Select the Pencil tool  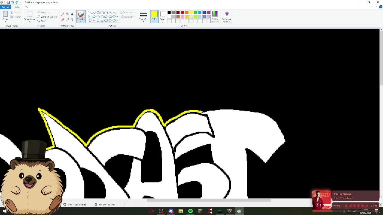[x=63, y=14]
